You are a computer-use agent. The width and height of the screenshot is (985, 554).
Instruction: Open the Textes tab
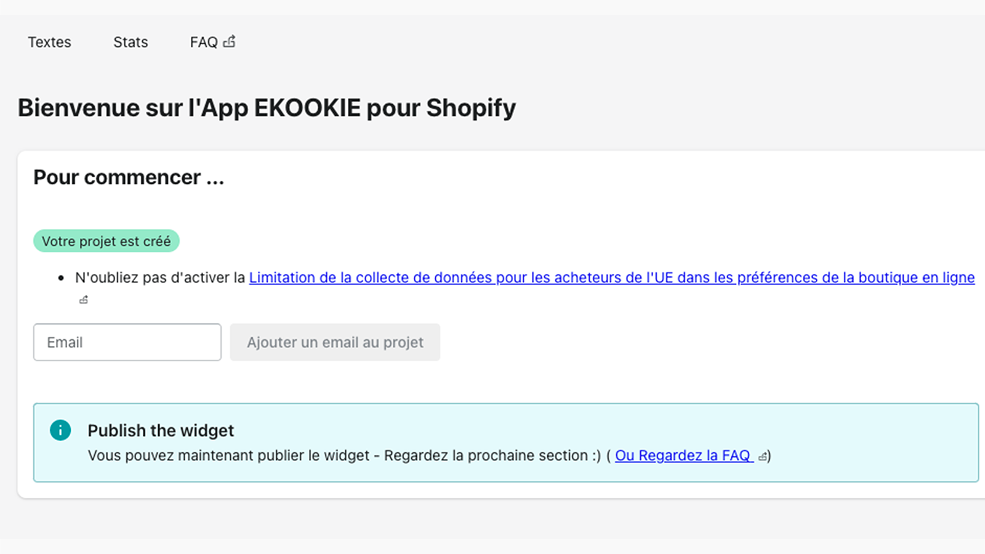click(x=49, y=42)
